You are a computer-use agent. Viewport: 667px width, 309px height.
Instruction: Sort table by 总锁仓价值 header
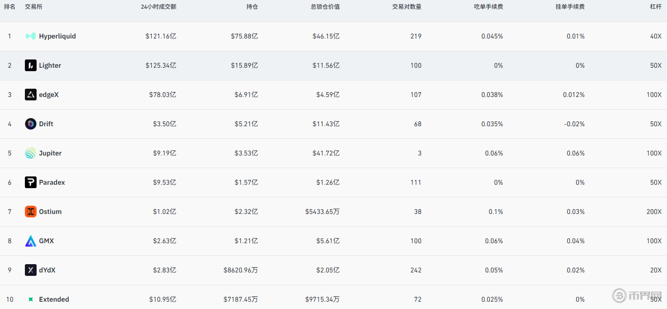point(325,7)
